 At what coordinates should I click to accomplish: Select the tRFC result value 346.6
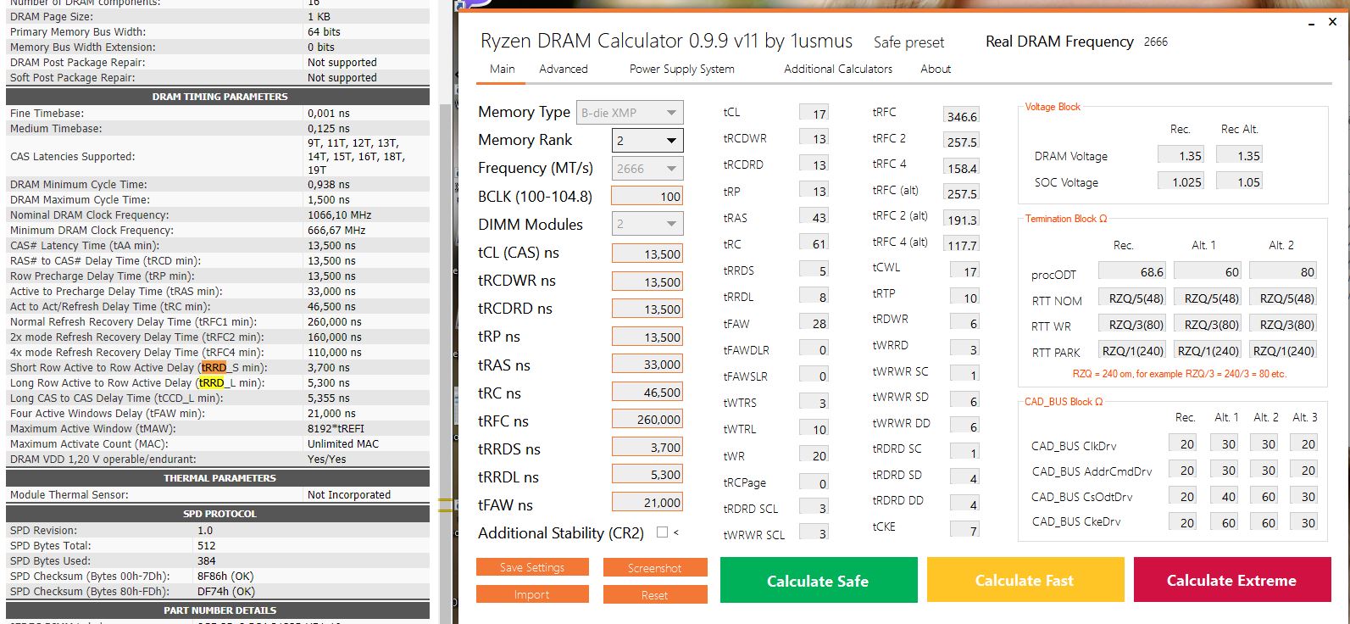(962, 116)
